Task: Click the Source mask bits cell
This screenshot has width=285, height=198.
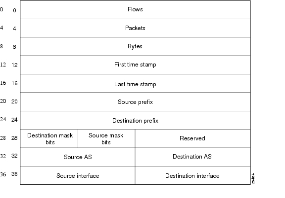Action: [106, 138]
